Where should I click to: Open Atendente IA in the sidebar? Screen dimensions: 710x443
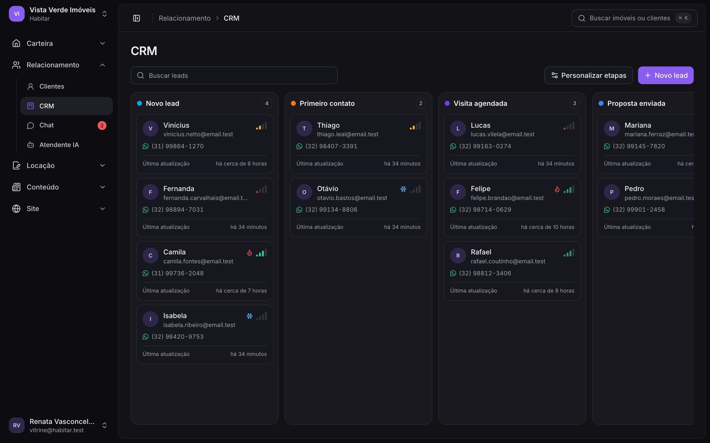click(67, 145)
